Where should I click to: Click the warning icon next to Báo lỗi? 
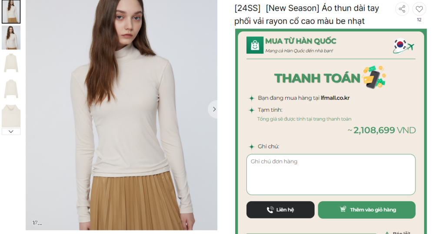click(387, 233)
